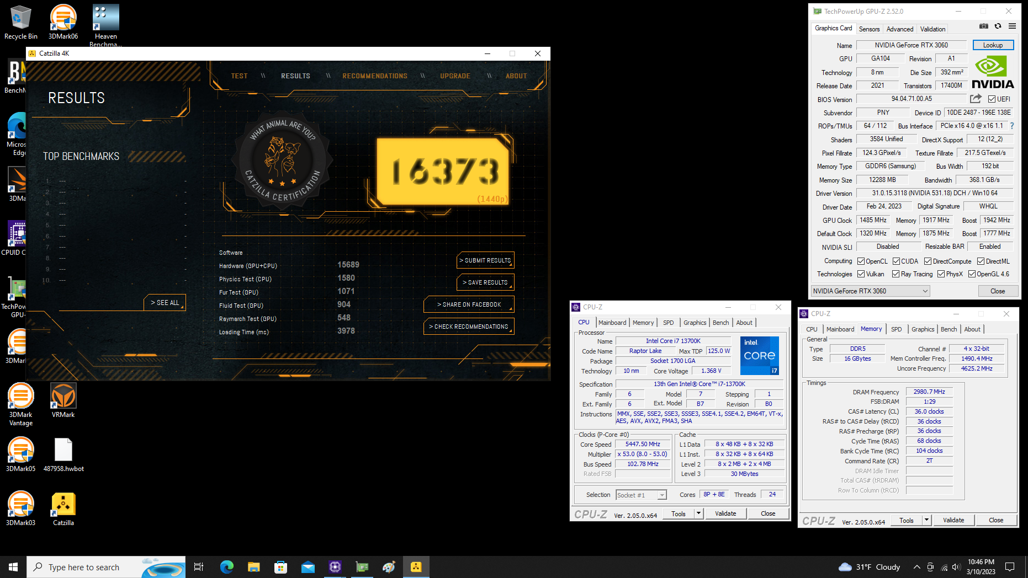This screenshot has width=1028, height=578.
Task: Switch to Catzilla taskbar icon
Action: tap(416, 567)
